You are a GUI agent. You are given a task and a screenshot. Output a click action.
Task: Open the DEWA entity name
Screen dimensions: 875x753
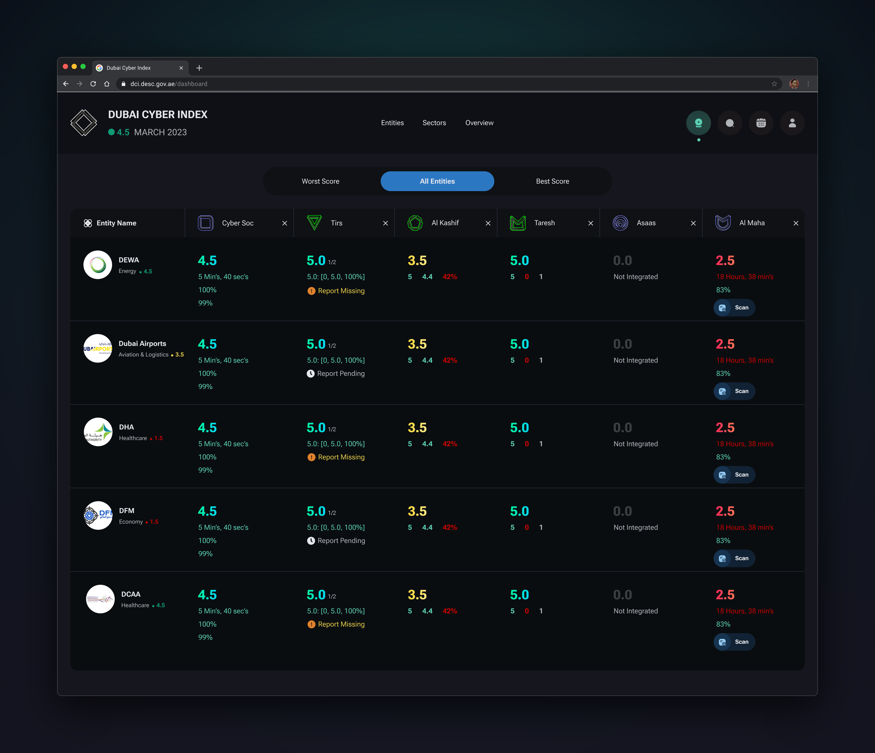[x=129, y=260]
